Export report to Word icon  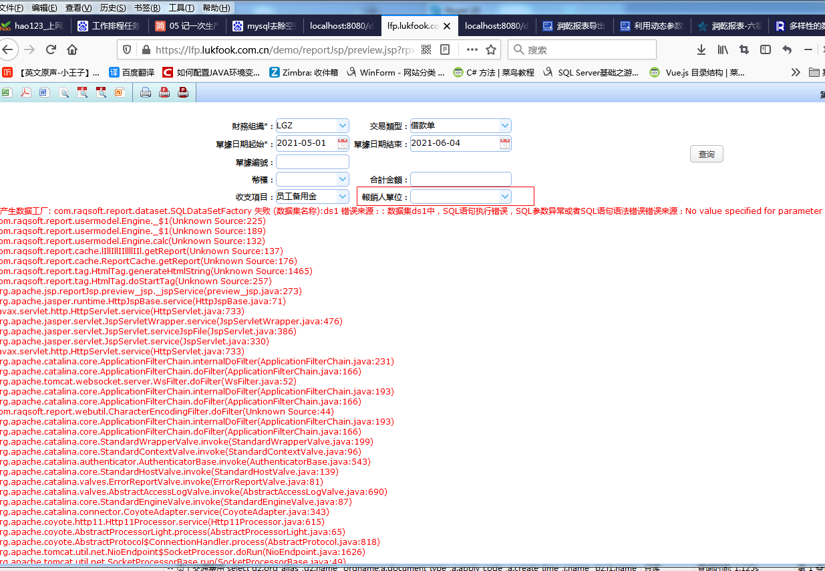44,93
